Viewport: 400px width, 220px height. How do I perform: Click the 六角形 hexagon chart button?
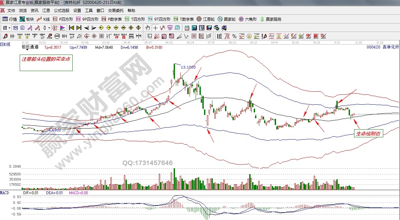pos(248,19)
